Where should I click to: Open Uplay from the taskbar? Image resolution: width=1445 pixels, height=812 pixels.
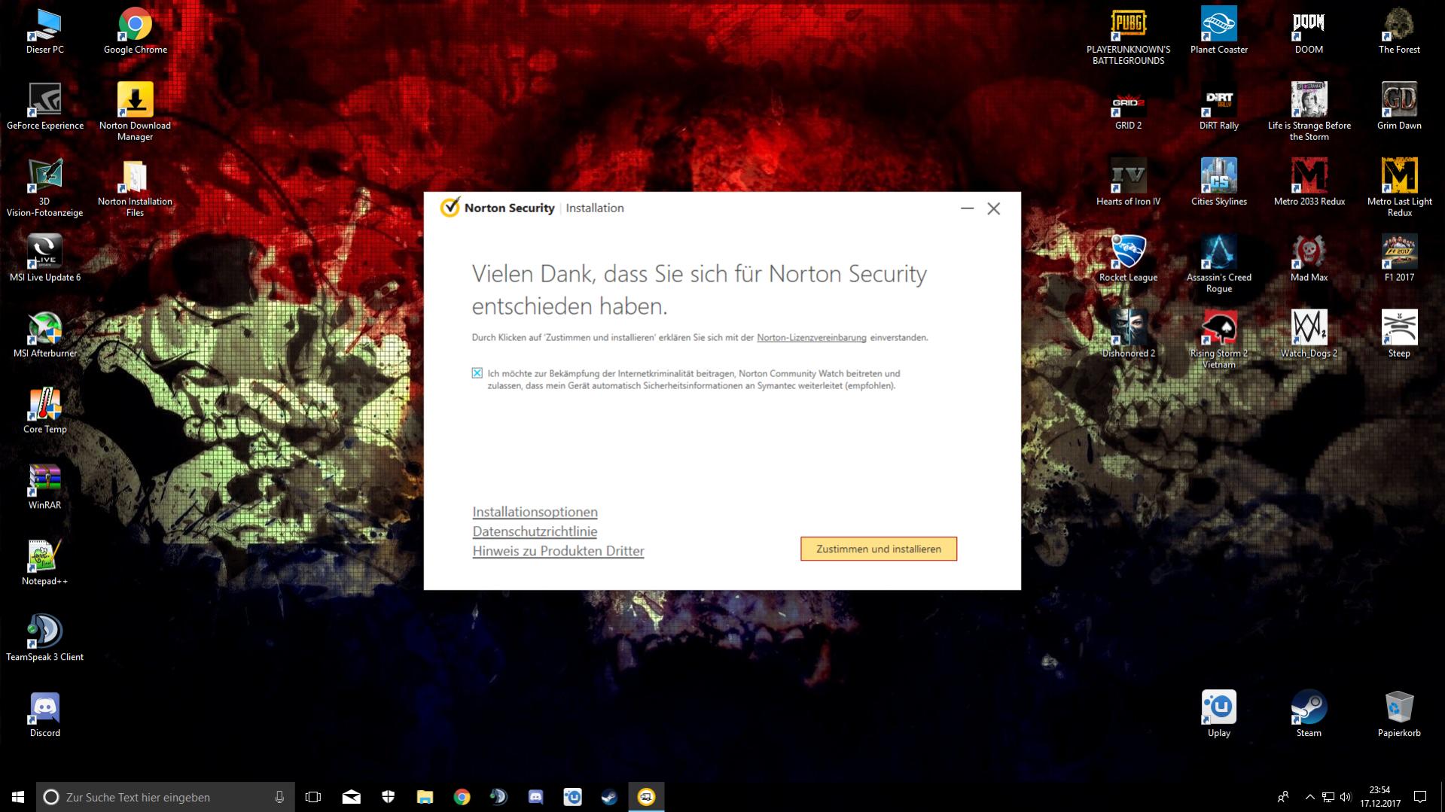point(572,797)
